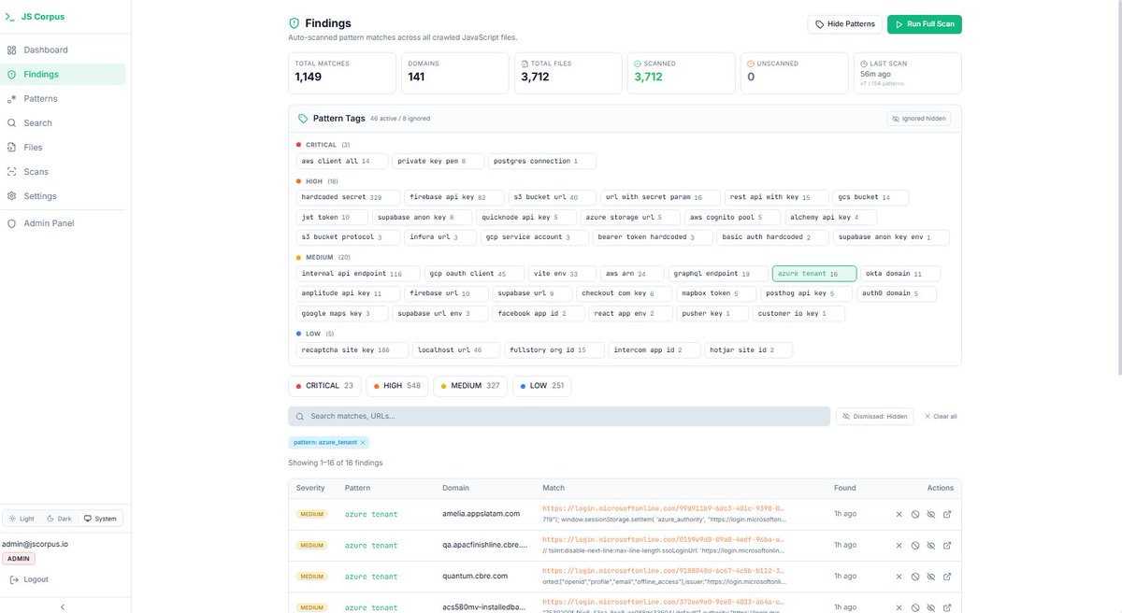Click the Severity column header
This screenshot has height=613, width=1122.
(x=310, y=488)
